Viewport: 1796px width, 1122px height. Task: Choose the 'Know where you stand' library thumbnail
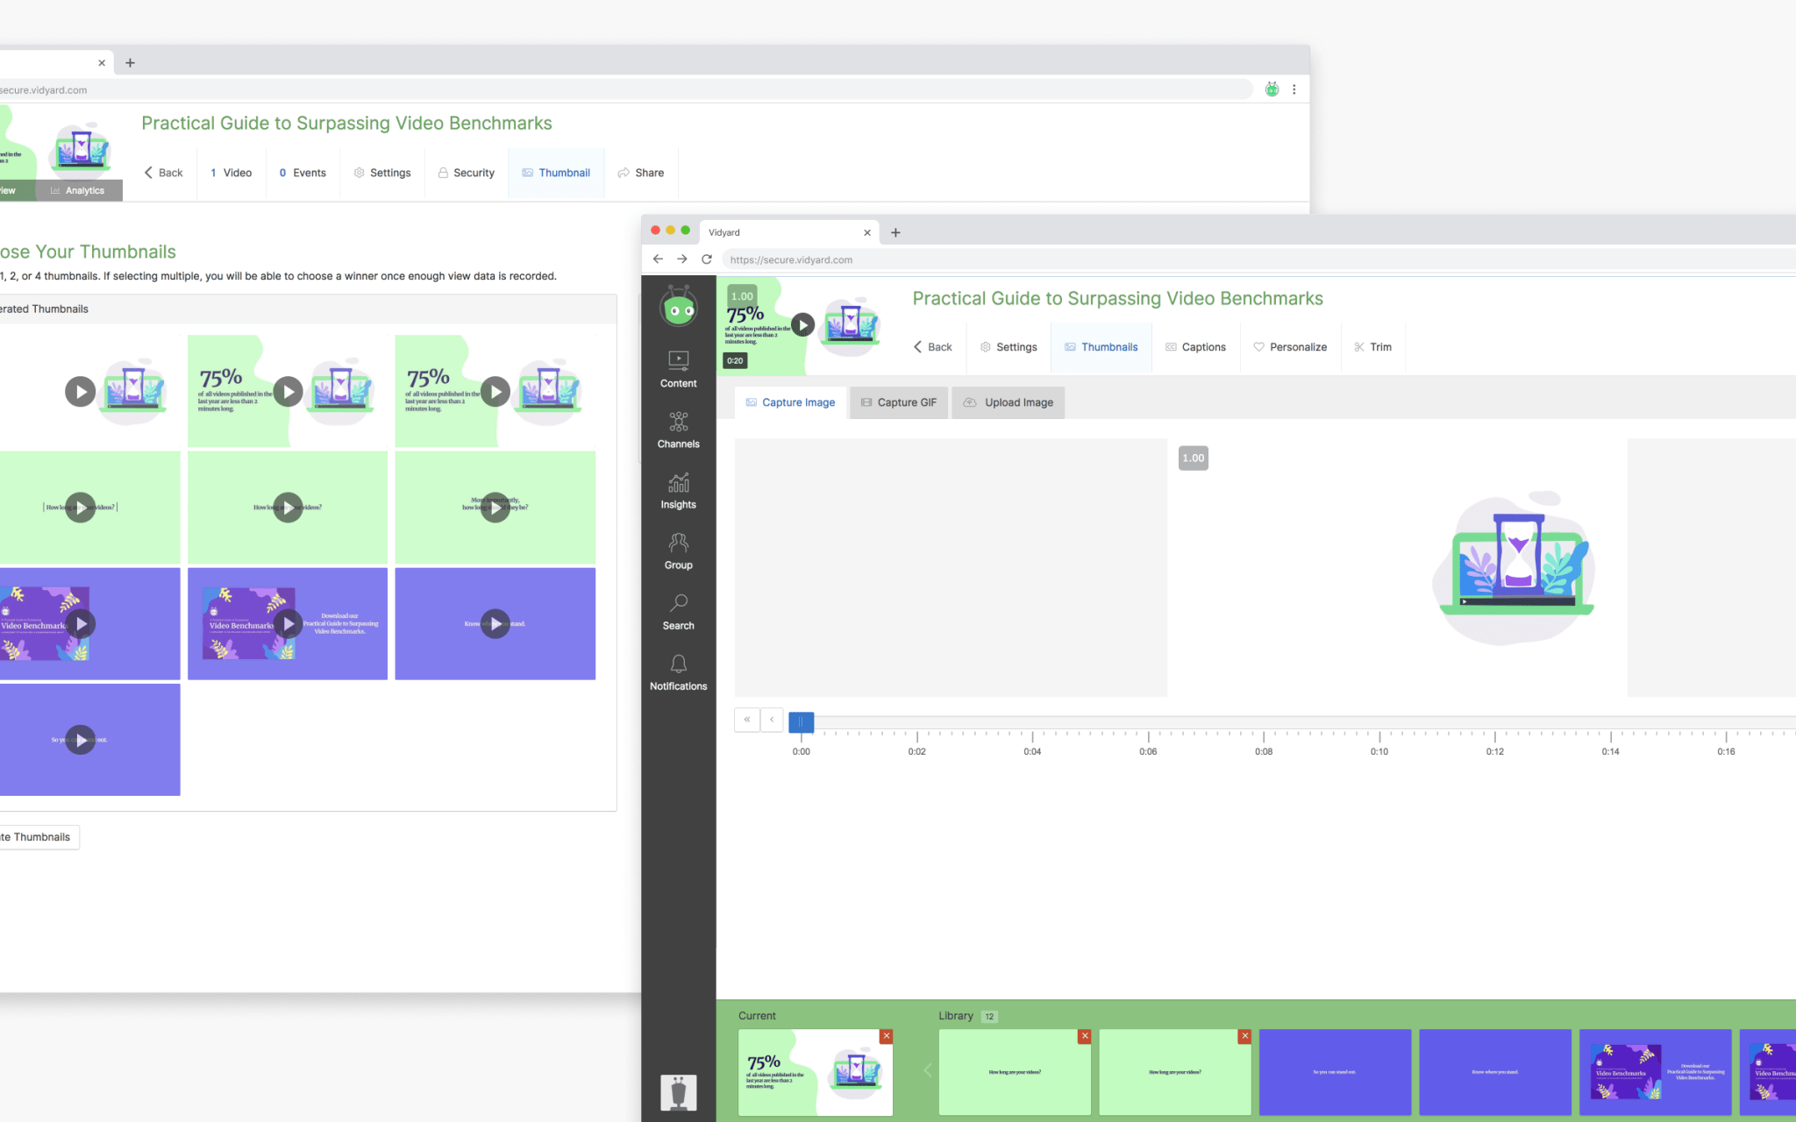click(x=1495, y=1072)
